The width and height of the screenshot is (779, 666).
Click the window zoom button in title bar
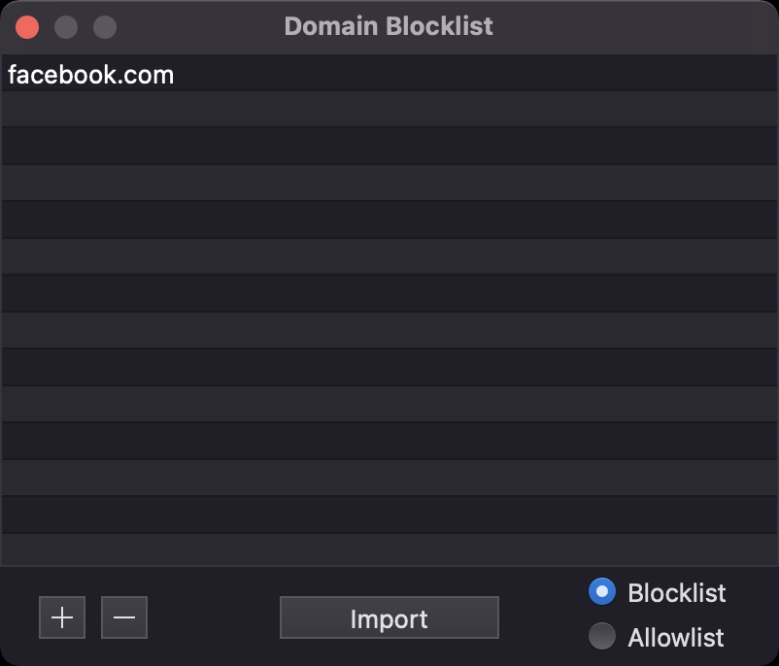pos(105,27)
